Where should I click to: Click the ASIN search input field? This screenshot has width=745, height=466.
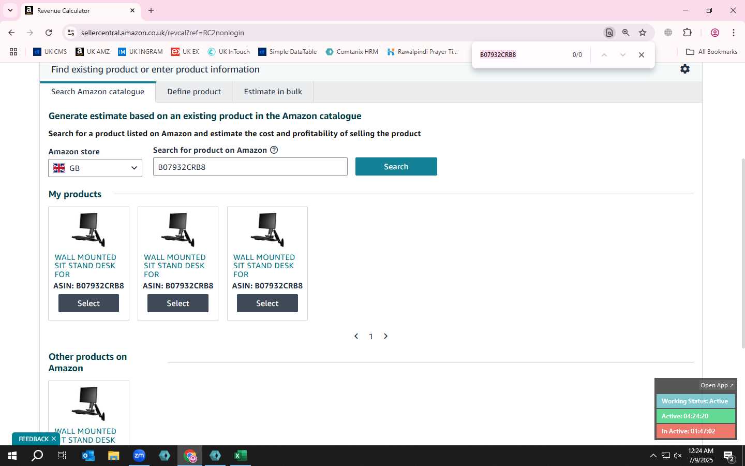(x=250, y=167)
